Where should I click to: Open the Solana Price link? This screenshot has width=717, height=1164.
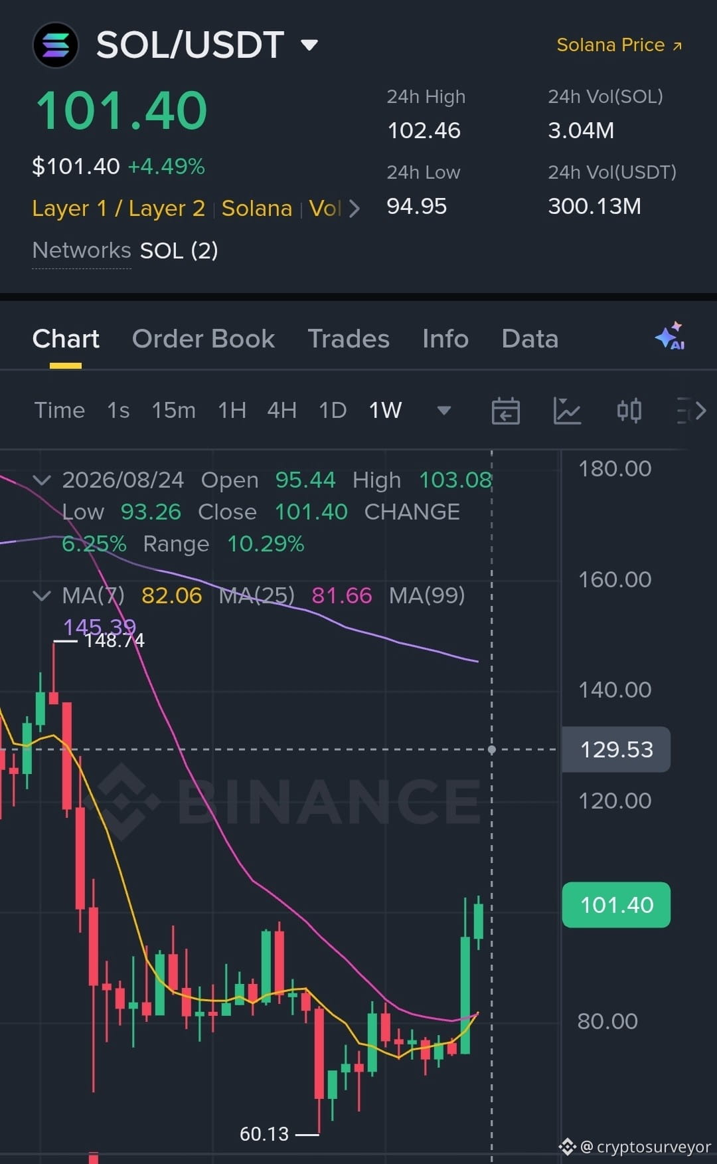[x=619, y=45]
